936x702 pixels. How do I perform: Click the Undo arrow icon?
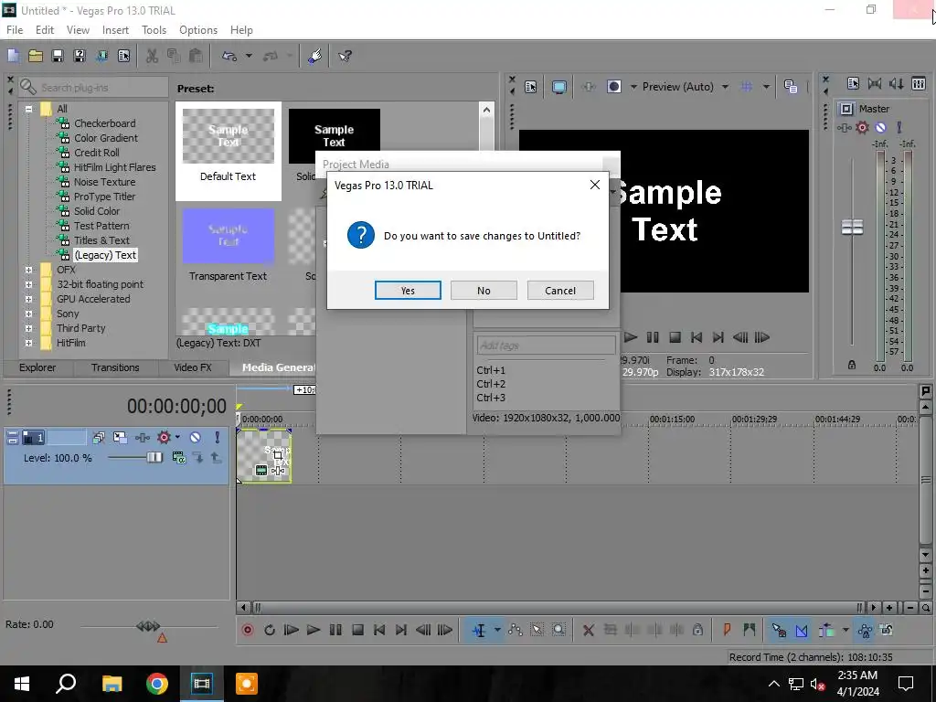pos(229,56)
